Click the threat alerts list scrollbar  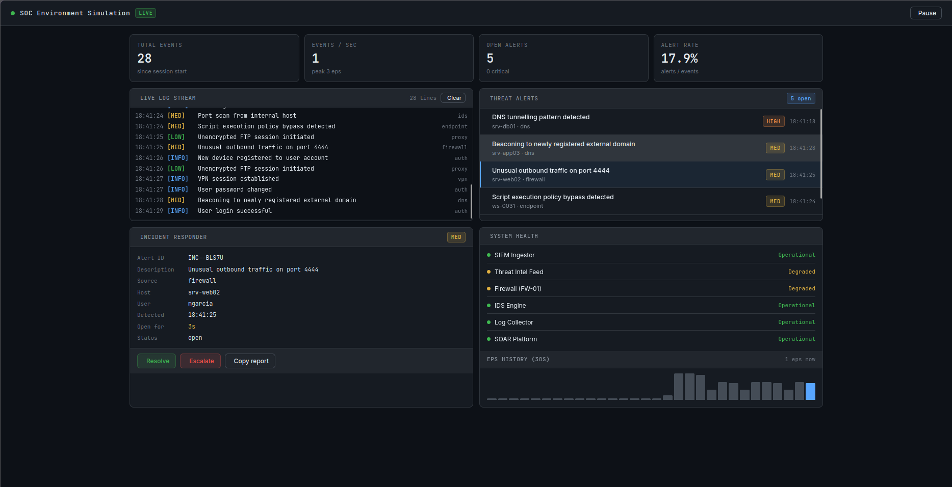[x=821, y=153]
